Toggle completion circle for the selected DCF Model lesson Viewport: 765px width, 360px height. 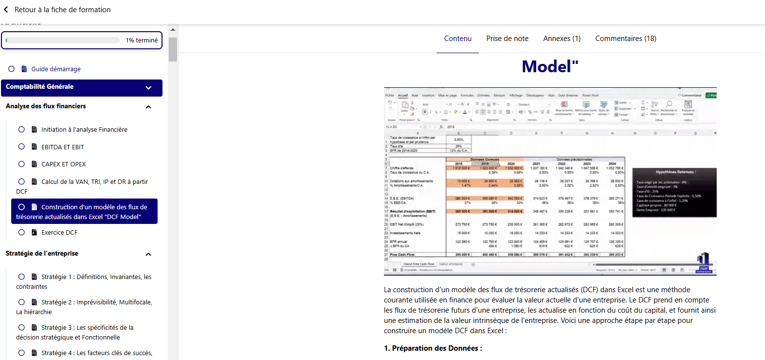pos(21,207)
